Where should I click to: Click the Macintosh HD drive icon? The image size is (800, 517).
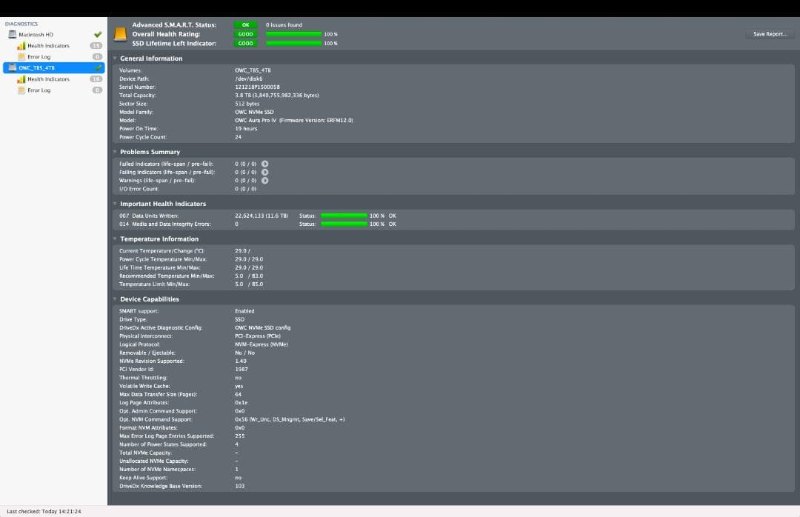12,34
